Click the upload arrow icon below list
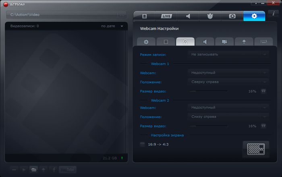This screenshot has height=177, width=282. 44,170
